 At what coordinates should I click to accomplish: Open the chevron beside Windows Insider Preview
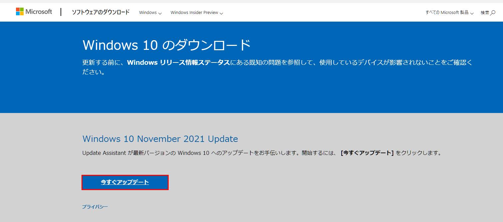222,13
